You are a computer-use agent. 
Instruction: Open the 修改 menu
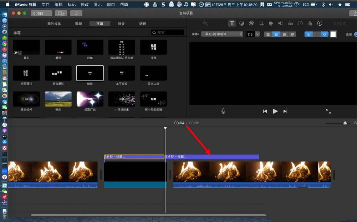(x=85, y=4)
